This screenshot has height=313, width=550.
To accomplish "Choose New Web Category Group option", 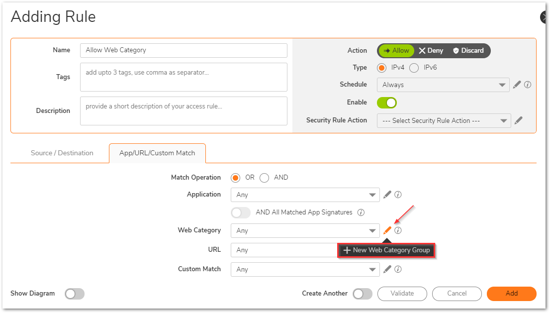I will tap(386, 250).
